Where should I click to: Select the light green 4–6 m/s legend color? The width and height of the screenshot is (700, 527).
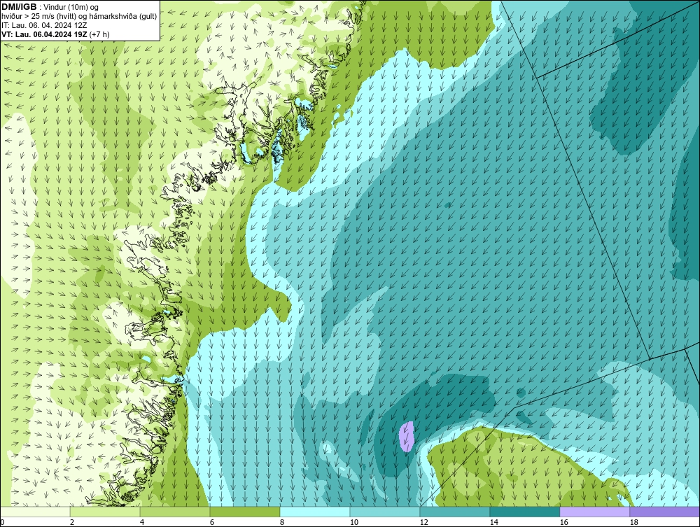coord(175,512)
